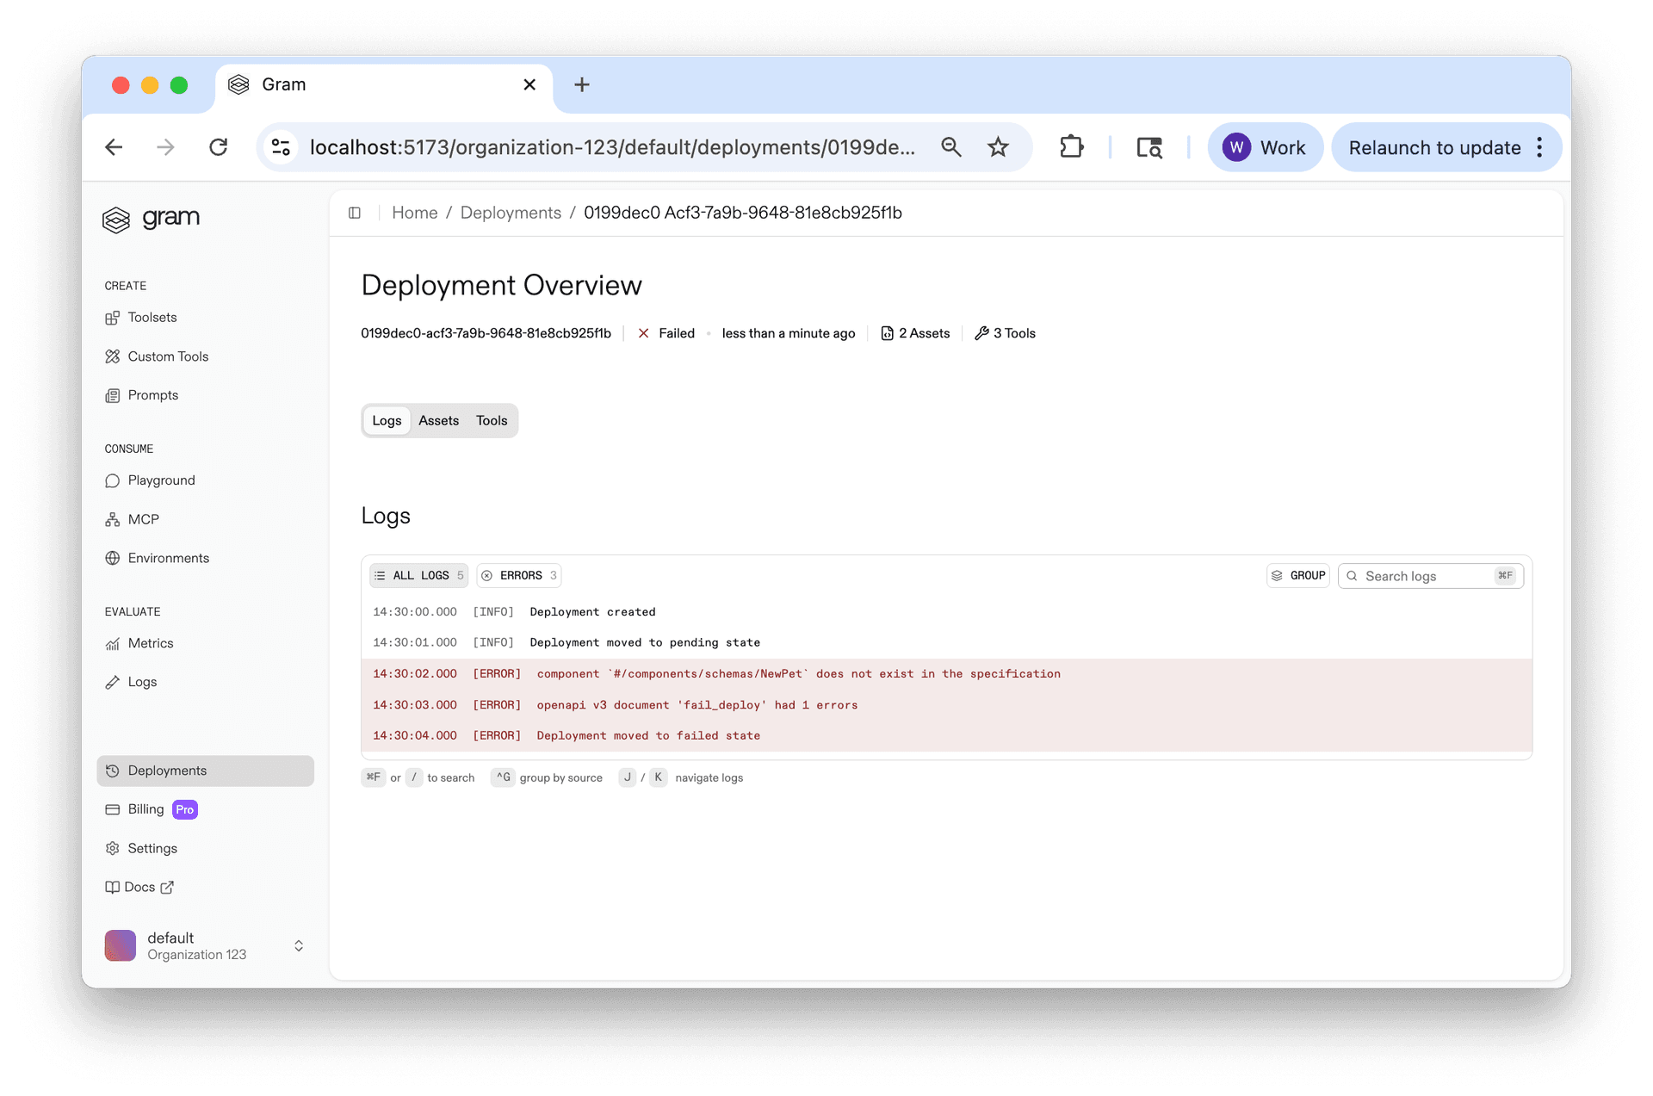Open Settings from the sidebar
The width and height of the screenshot is (1653, 1096).
[152, 847]
